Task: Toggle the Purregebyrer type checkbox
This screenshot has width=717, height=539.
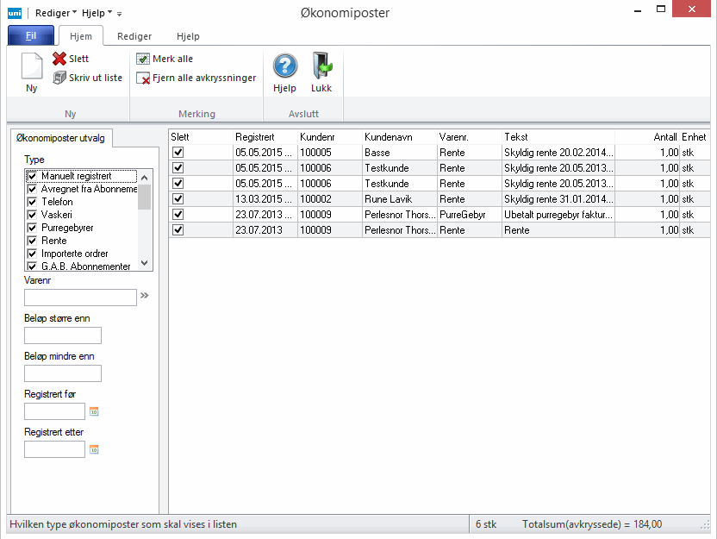Action: point(32,228)
